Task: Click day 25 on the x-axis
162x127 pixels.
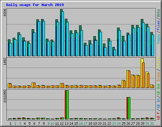Action: [x=123, y=124]
